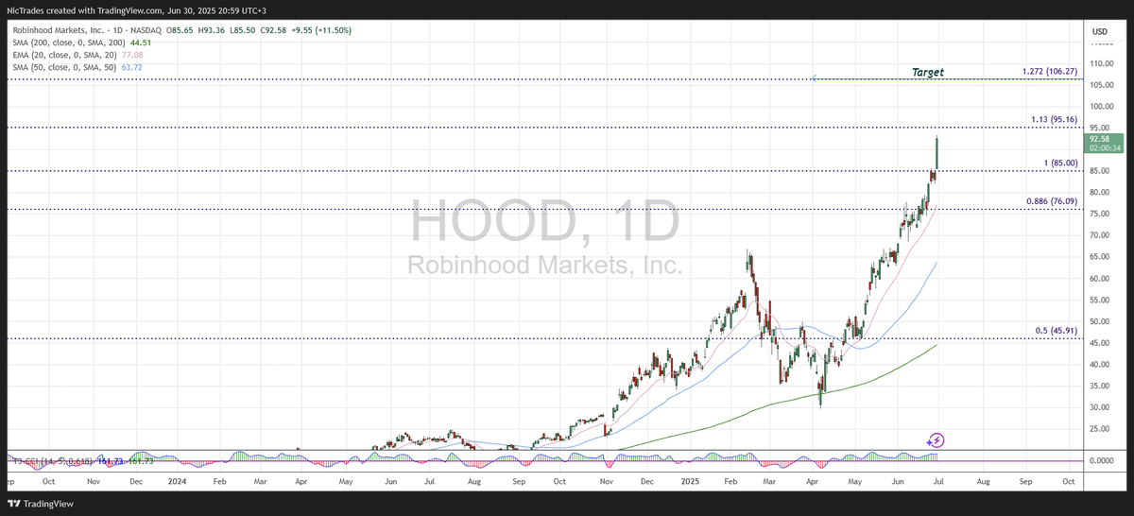
Task: Click the 25.00 price axis label
Action: pos(1100,429)
